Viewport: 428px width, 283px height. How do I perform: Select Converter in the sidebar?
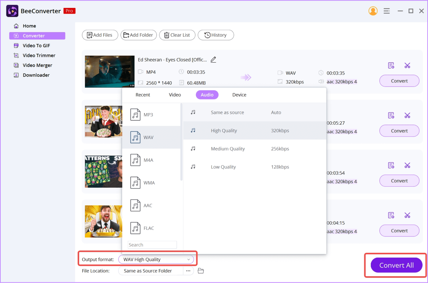tap(37, 36)
